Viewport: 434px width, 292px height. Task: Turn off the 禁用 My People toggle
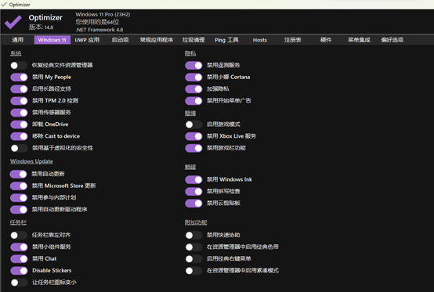pyautogui.click(x=19, y=78)
